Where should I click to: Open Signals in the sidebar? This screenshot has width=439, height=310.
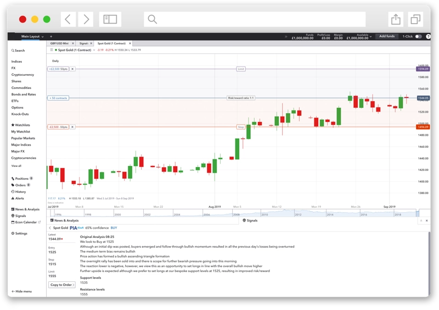pyautogui.click(x=19, y=216)
